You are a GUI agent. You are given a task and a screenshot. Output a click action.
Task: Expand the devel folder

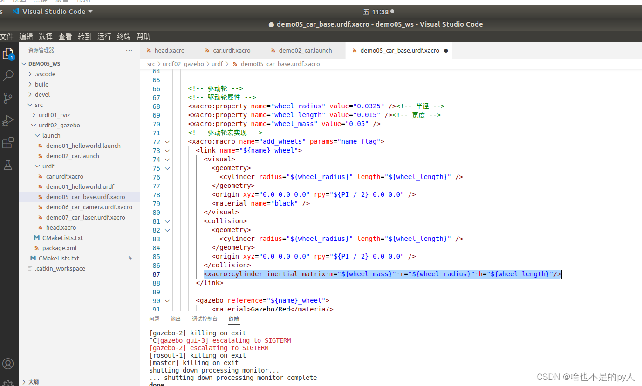point(30,94)
